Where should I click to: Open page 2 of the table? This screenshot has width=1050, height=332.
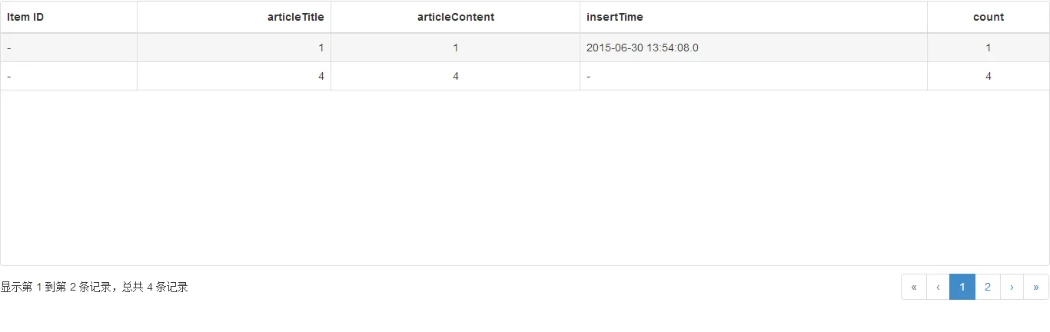pos(988,287)
